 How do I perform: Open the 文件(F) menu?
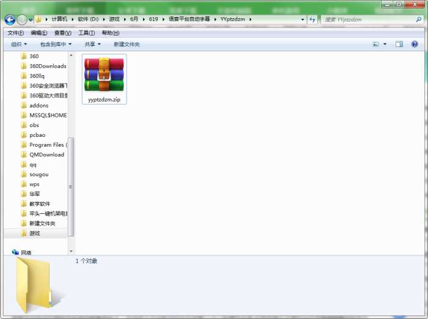pos(15,33)
